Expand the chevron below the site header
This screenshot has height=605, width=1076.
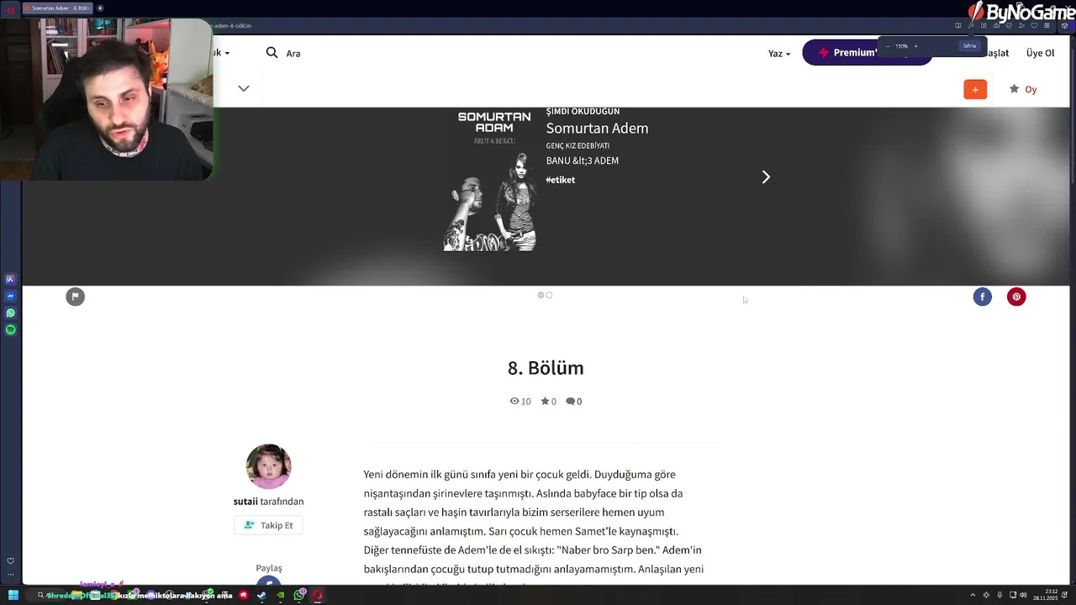[x=244, y=88]
